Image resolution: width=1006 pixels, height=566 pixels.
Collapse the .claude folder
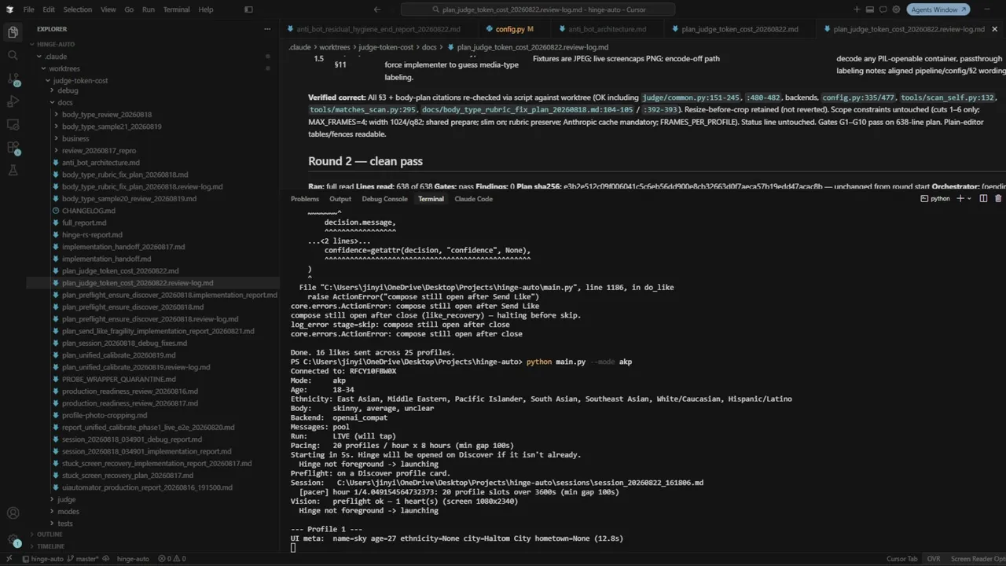56,57
